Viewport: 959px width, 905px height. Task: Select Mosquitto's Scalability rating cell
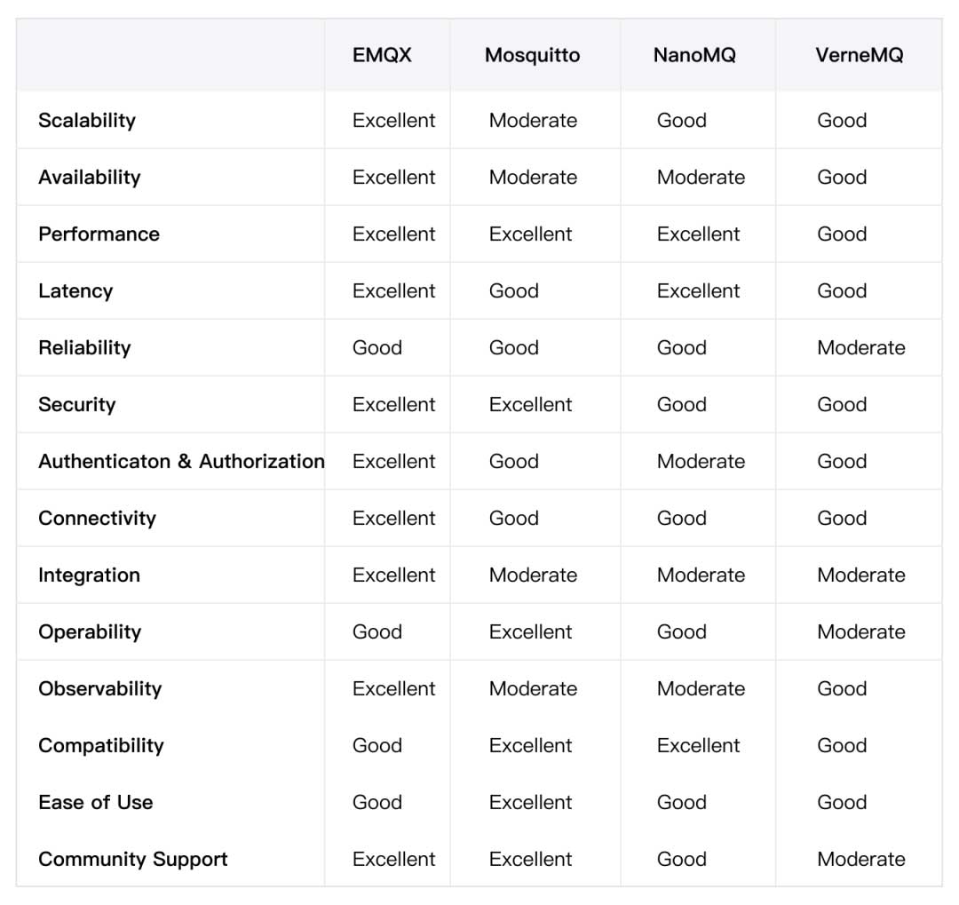[x=533, y=120]
